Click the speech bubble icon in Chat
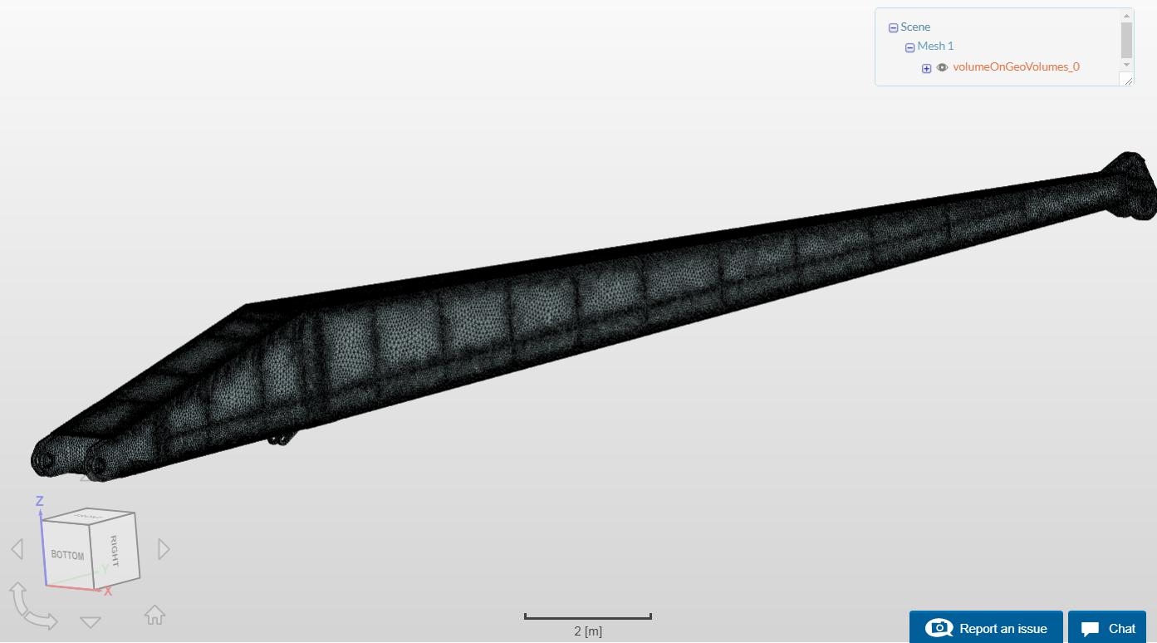The width and height of the screenshot is (1157, 643). [x=1091, y=629]
